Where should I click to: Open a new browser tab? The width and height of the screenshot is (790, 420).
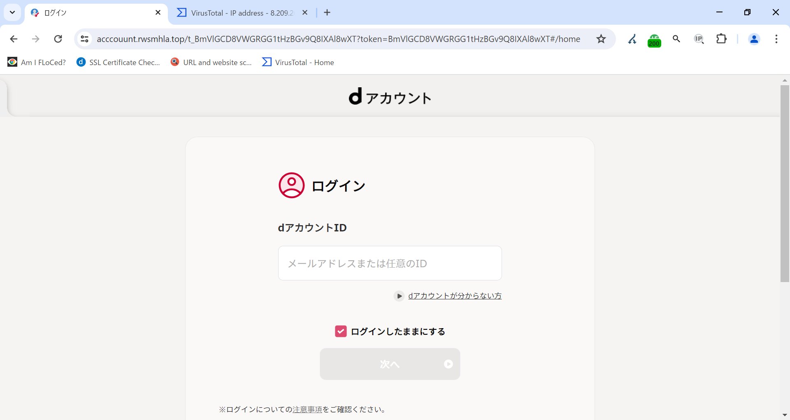pyautogui.click(x=327, y=13)
